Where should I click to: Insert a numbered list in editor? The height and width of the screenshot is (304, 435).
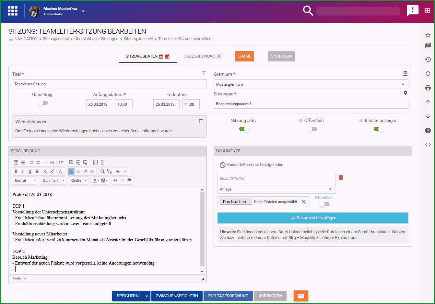tap(31, 162)
